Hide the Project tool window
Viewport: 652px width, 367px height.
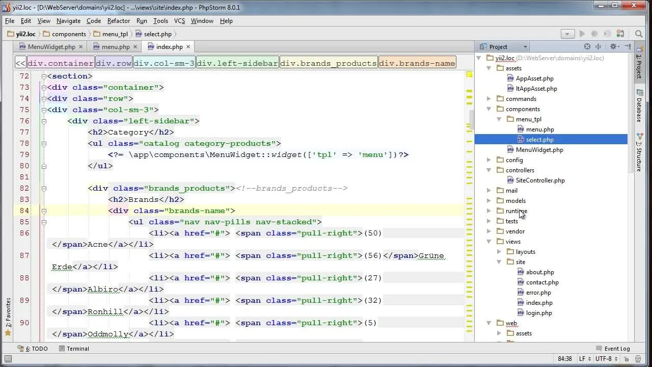(628, 46)
